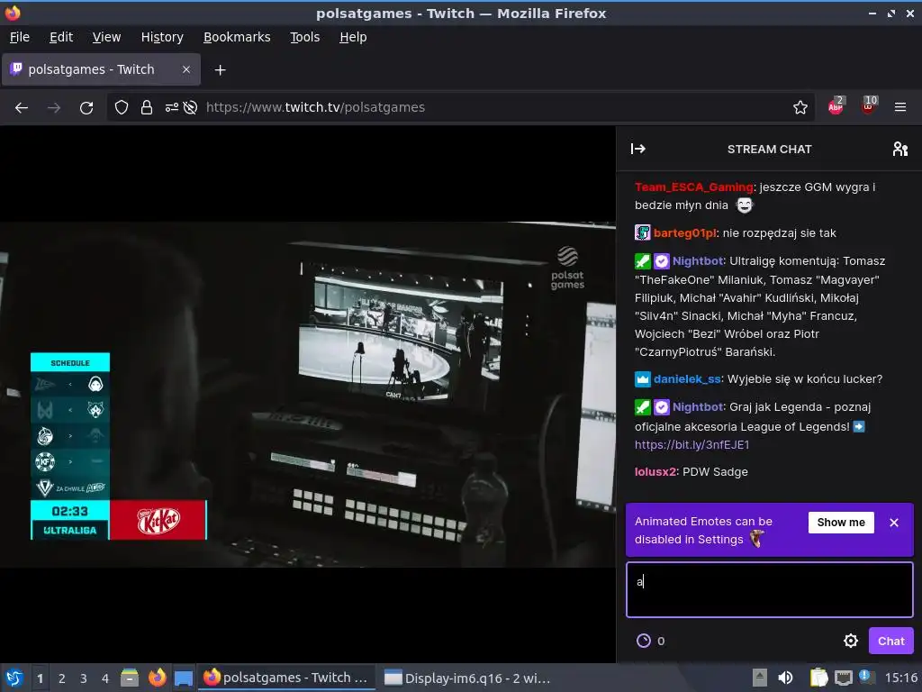The width and height of the screenshot is (922, 692).
Task: Open the File menu
Action: 20,37
